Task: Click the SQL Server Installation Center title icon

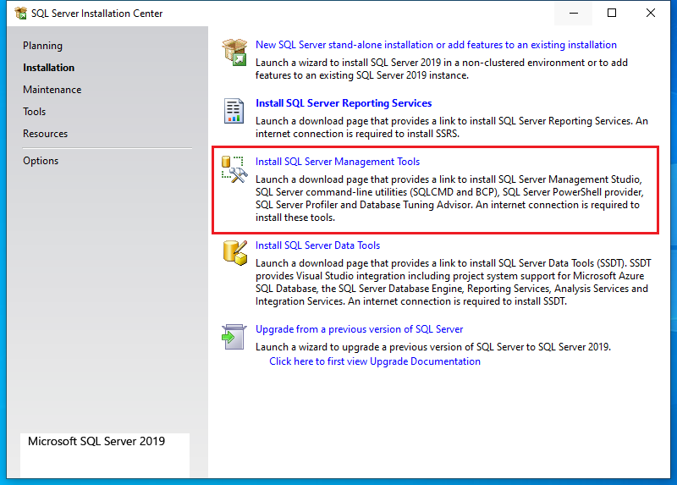Action: click(20, 14)
